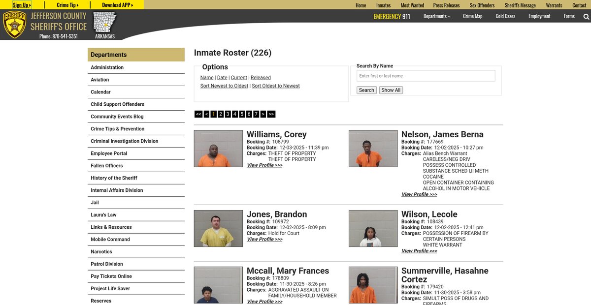This screenshot has height=305, width=591.
Task: Open Laura's Law sidebar link
Action: [136, 215]
